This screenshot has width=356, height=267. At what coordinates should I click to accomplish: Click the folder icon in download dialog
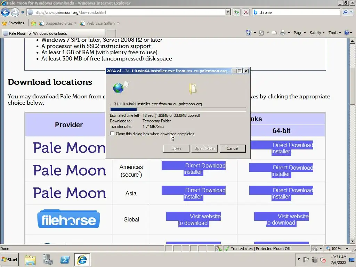pyautogui.click(x=193, y=88)
